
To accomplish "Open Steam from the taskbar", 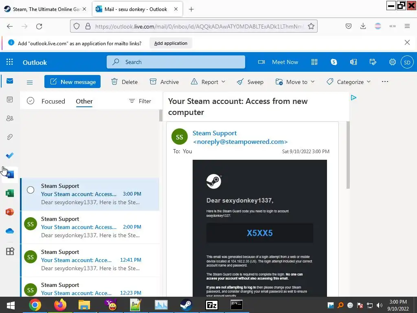I will pos(186,305).
